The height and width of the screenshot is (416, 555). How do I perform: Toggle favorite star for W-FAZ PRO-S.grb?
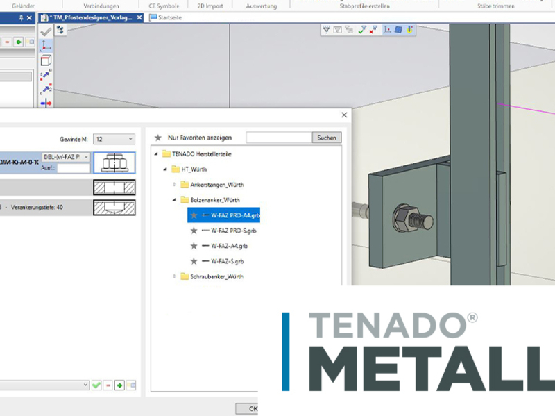coord(194,231)
